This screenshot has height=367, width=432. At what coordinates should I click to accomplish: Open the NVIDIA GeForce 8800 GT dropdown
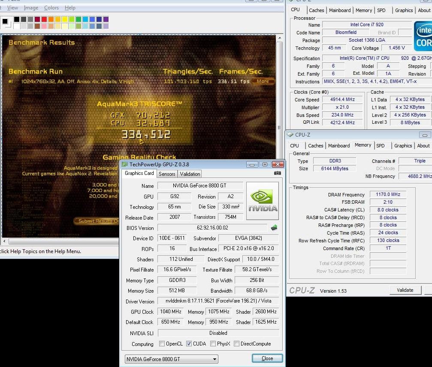click(x=171, y=359)
